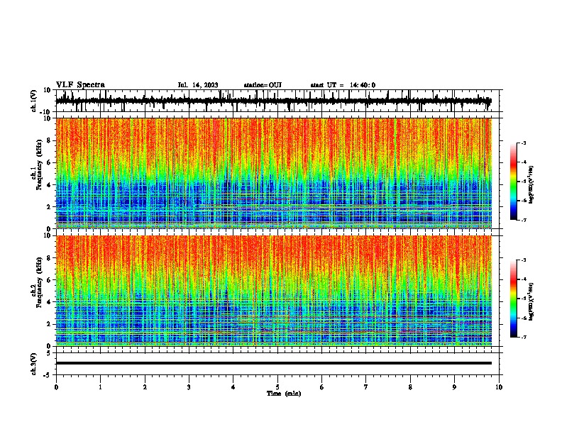The image size is (562, 434).
Task: Click time axis tick label '0'
Action: pos(56,387)
